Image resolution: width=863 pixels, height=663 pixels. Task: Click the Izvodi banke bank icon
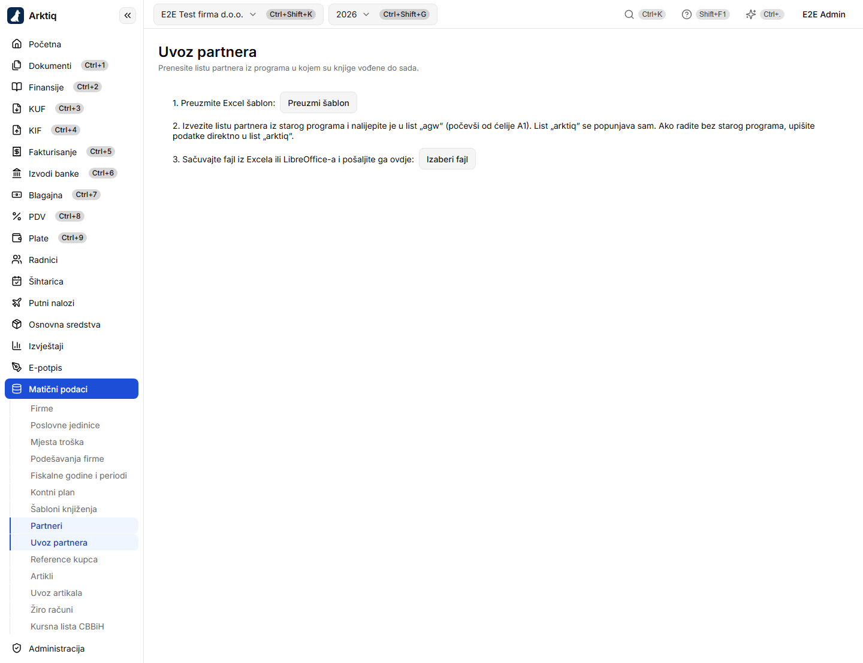(17, 173)
